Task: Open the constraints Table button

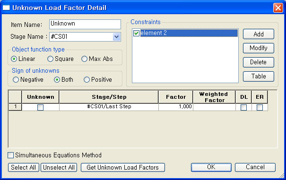Action: (259, 77)
